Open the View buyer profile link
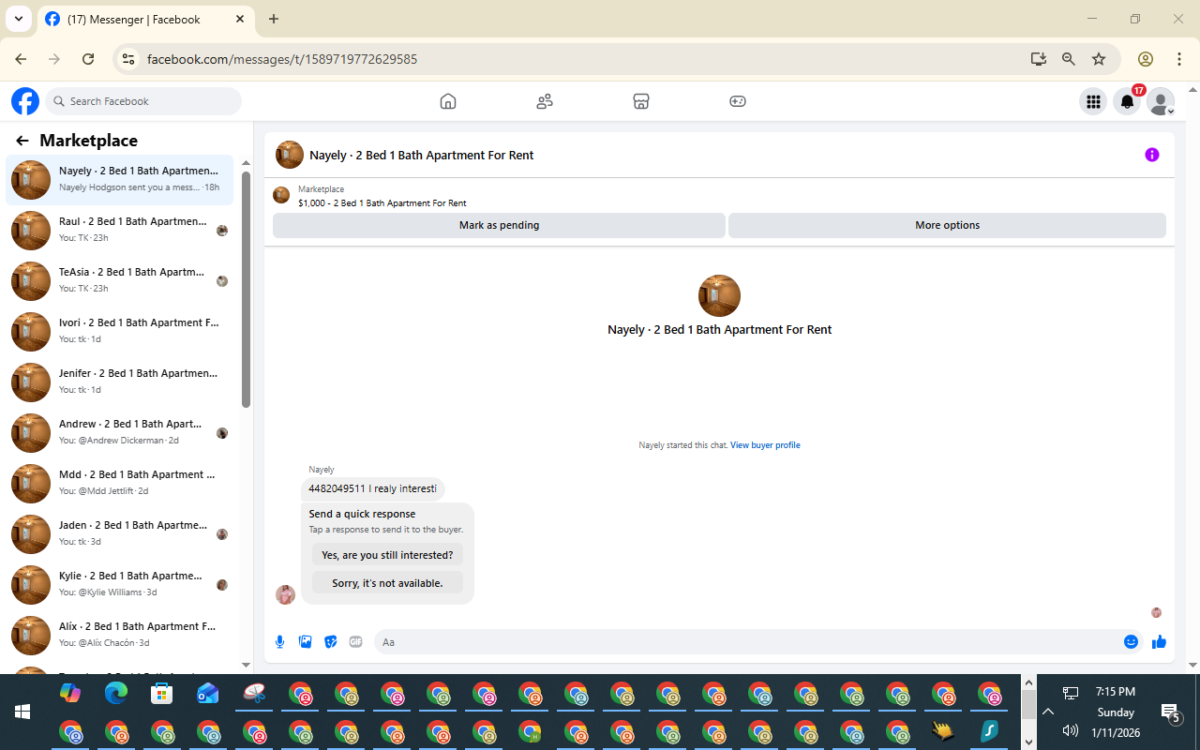This screenshot has width=1200, height=750. [765, 445]
